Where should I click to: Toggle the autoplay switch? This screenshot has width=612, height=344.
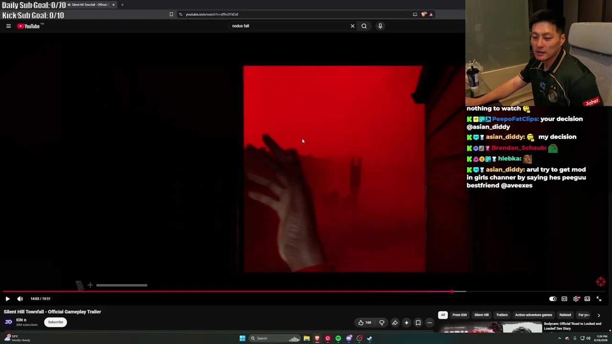point(553,299)
